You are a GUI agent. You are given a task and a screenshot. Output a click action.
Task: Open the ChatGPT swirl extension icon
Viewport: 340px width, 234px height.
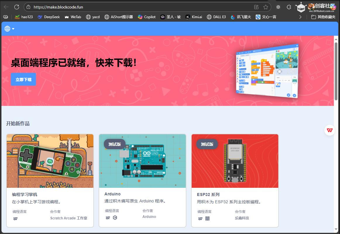[x=278, y=7]
